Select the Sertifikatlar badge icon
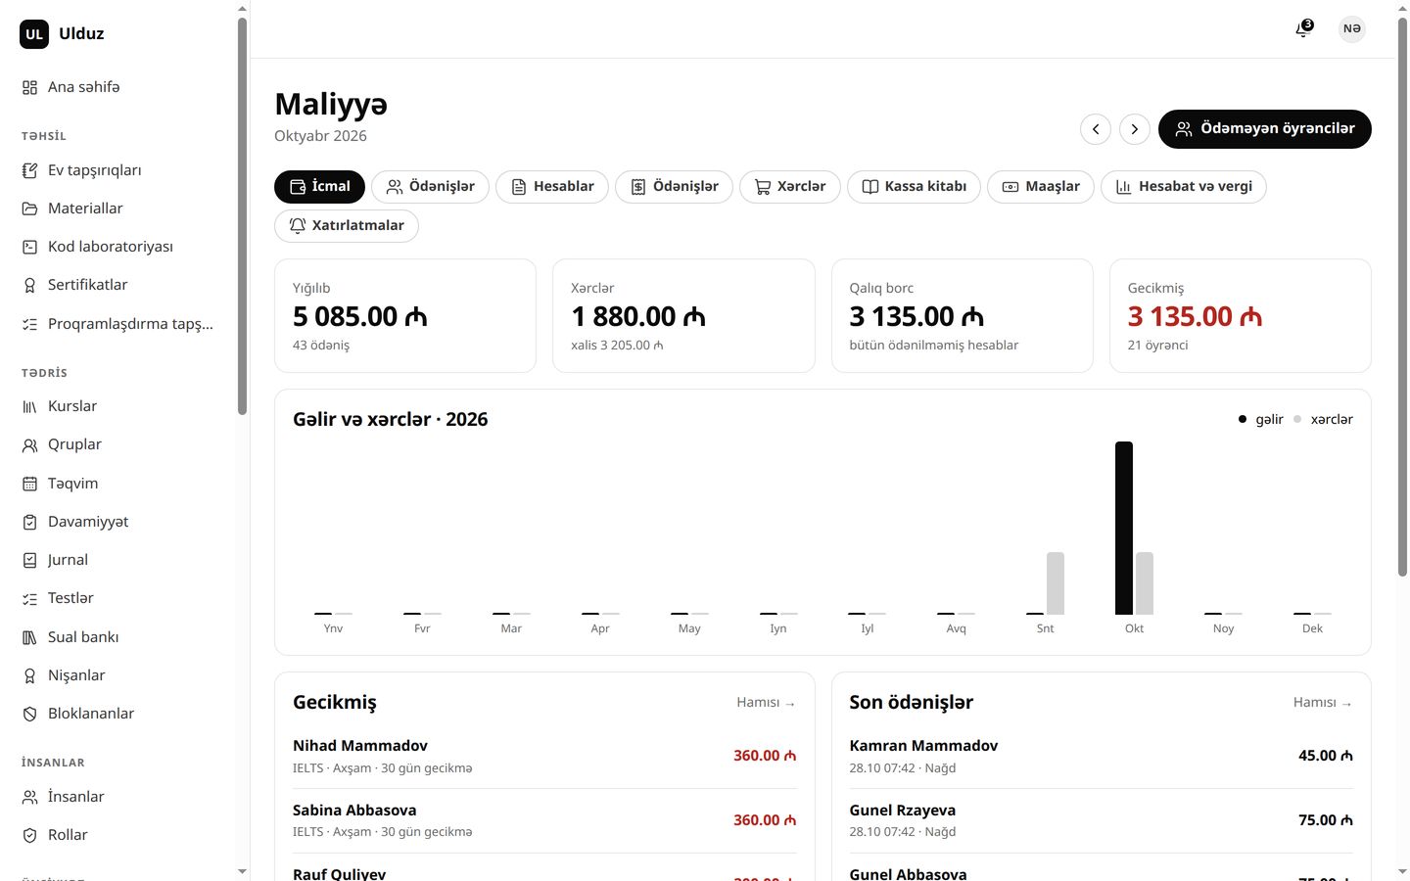 29,285
